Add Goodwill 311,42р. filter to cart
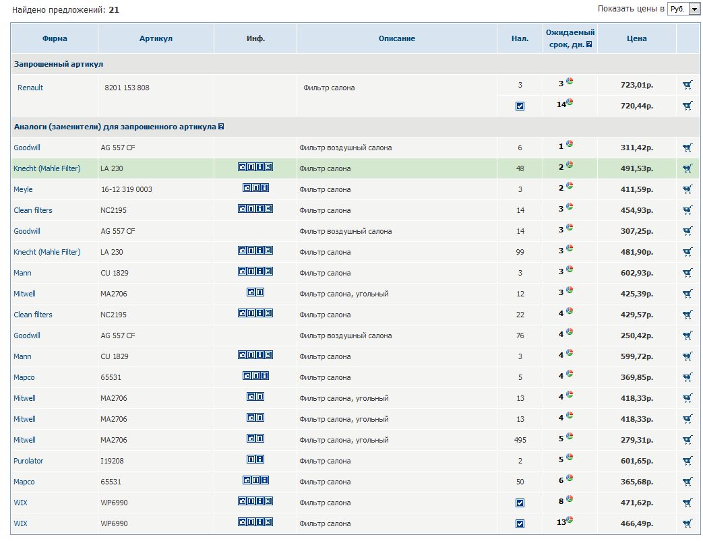703x543 pixels. (687, 148)
